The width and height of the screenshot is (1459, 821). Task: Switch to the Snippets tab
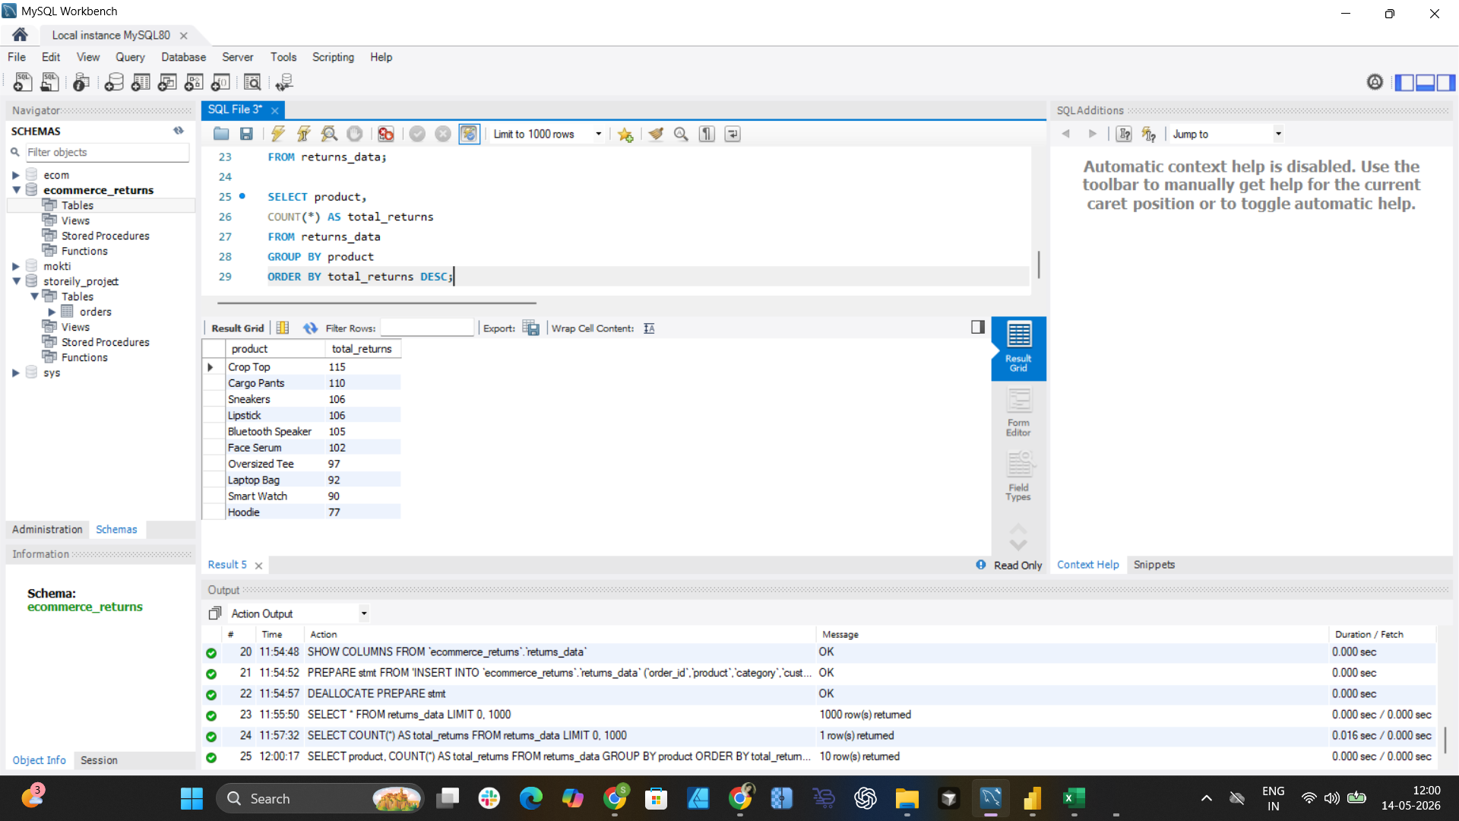tap(1154, 565)
